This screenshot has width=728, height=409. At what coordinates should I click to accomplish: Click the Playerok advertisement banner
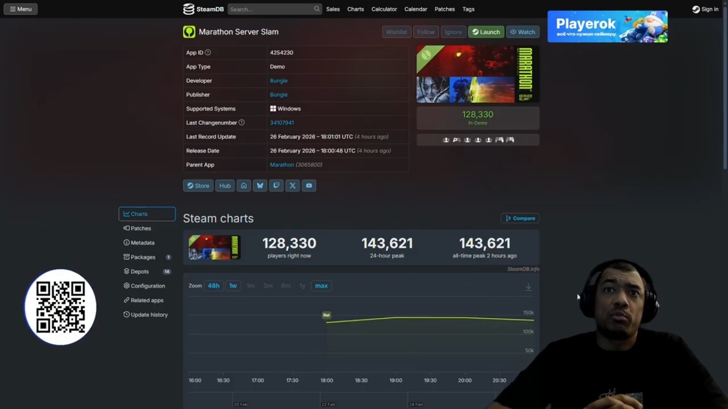tap(607, 26)
